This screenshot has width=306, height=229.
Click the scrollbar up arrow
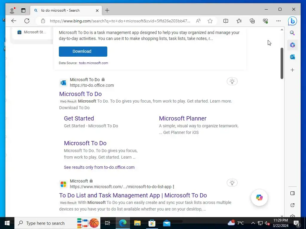click(x=282, y=30)
